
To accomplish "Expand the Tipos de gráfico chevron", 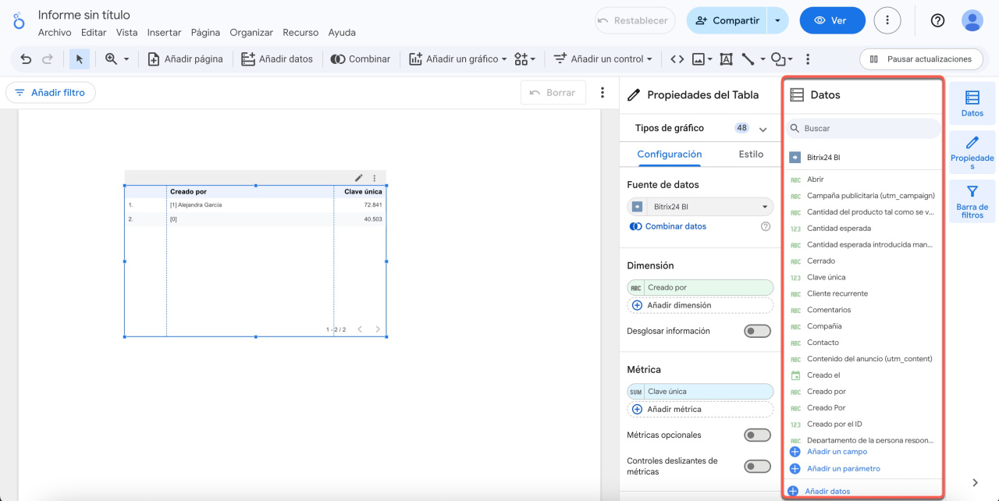I will pos(763,129).
